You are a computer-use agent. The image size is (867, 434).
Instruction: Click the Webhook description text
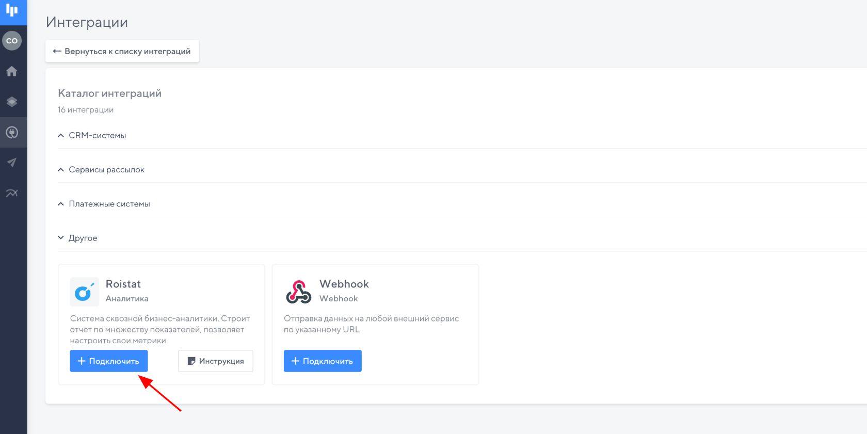click(371, 324)
